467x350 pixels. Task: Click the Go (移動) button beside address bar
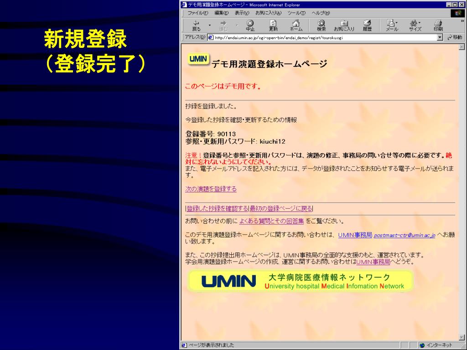point(455,37)
